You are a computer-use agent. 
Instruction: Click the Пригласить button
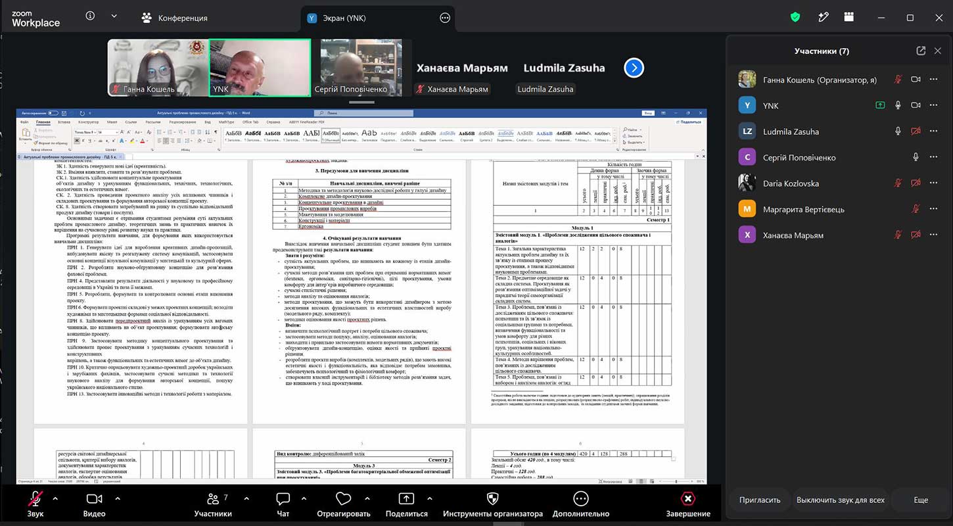click(760, 500)
